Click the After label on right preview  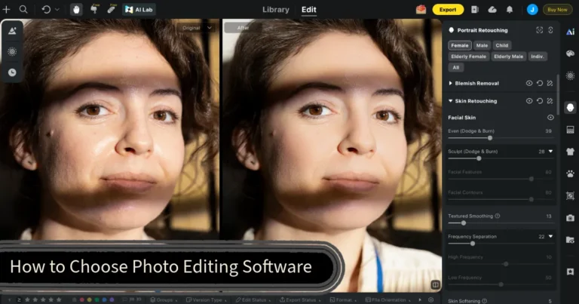coord(243,28)
